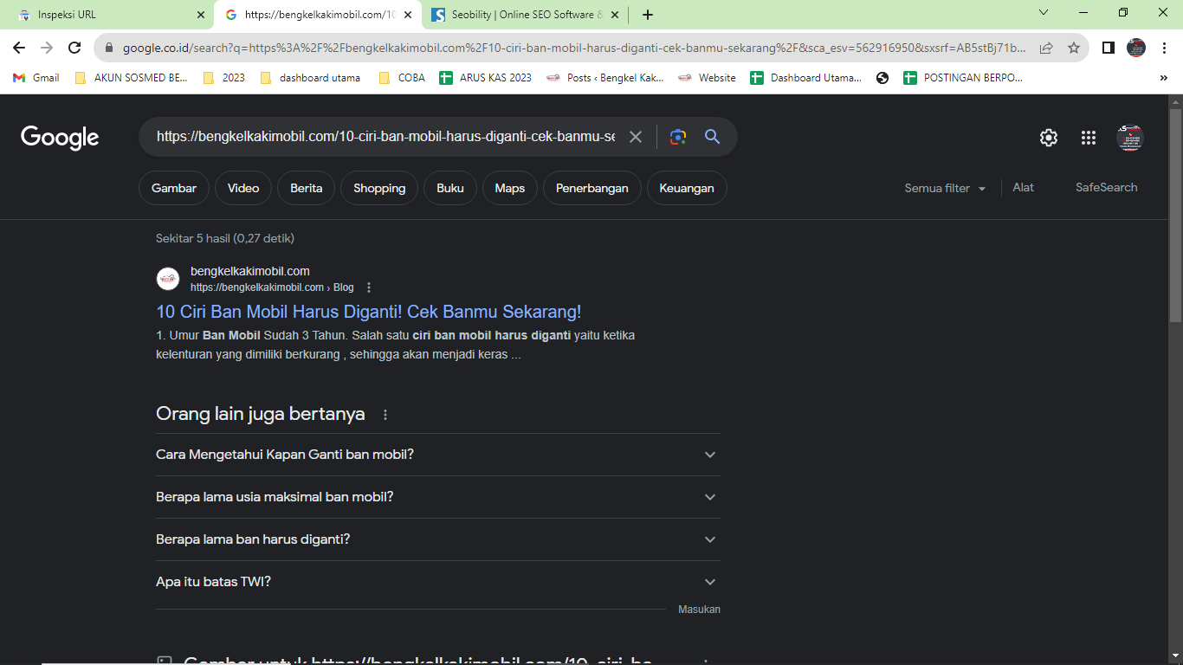Screen dimensions: 1183x665
Task: Share this page from the address bar
Action: click(x=1046, y=48)
